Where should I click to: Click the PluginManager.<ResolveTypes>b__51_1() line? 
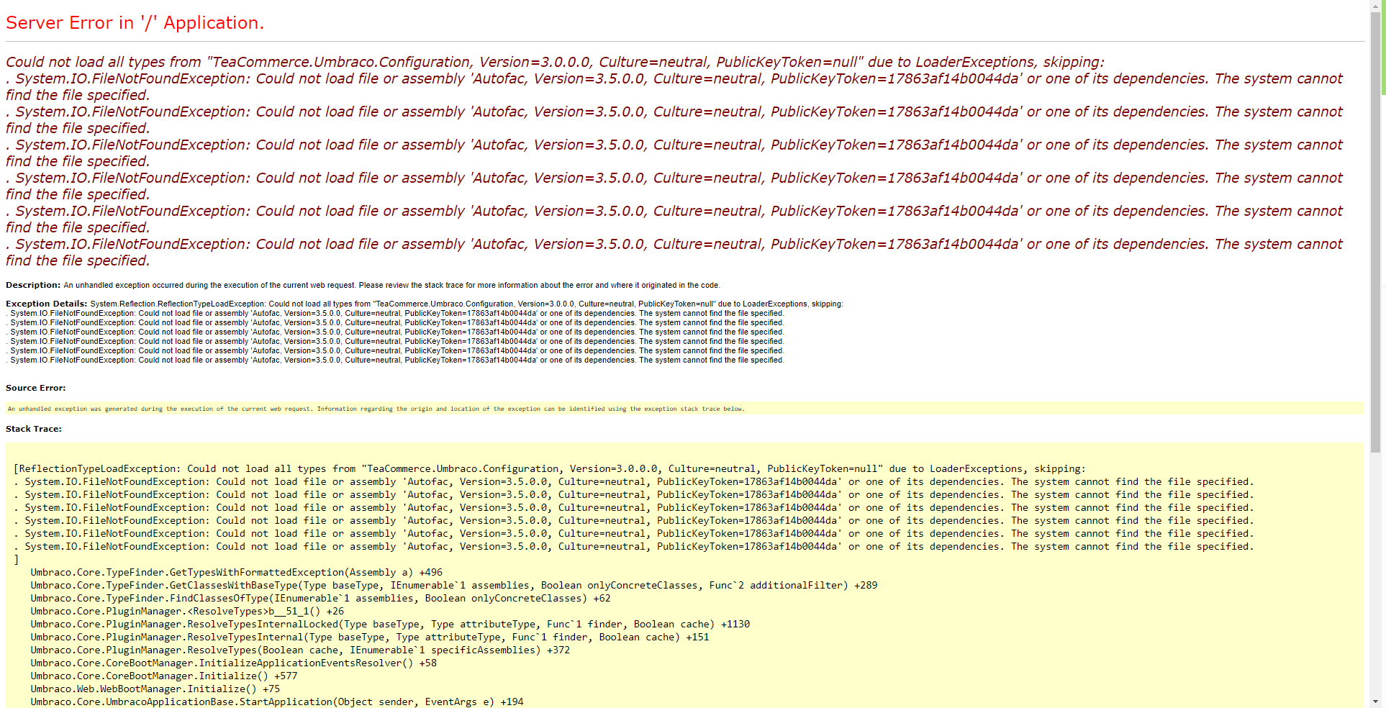187,611
